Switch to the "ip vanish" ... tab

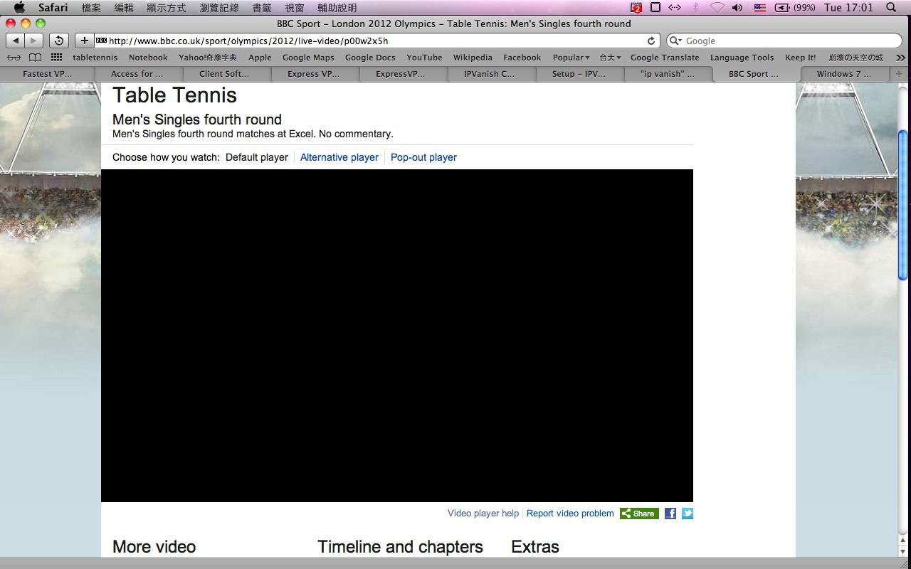tap(667, 73)
